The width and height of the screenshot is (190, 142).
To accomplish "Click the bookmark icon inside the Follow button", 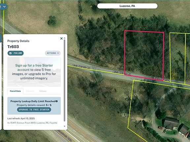I will point(11,53).
